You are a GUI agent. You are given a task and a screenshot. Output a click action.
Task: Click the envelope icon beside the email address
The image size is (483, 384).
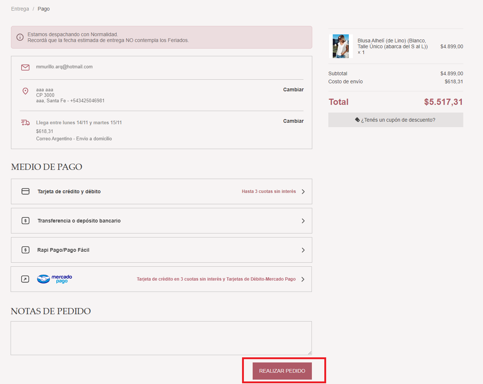click(25, 68)
